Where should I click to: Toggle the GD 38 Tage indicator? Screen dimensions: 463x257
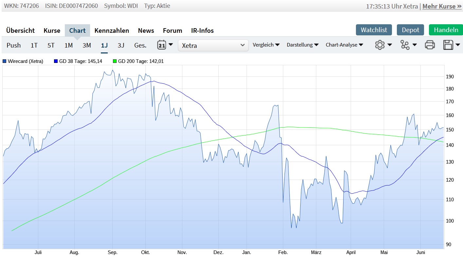click(78, 61)
